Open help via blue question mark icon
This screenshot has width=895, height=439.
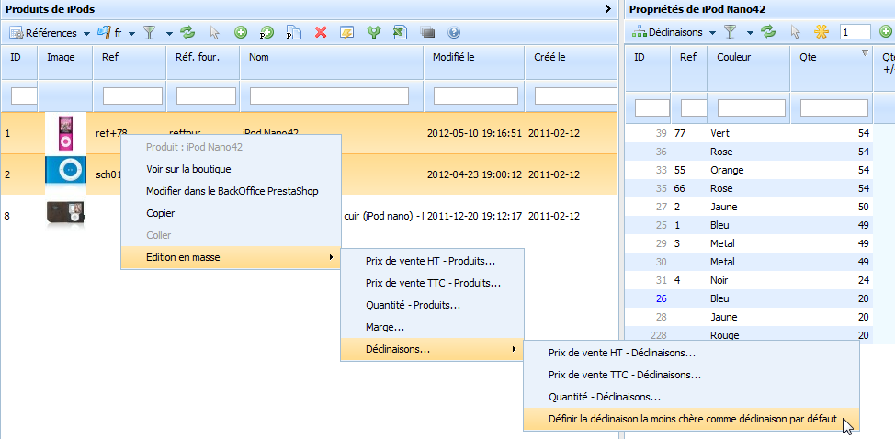click(454, 33)
